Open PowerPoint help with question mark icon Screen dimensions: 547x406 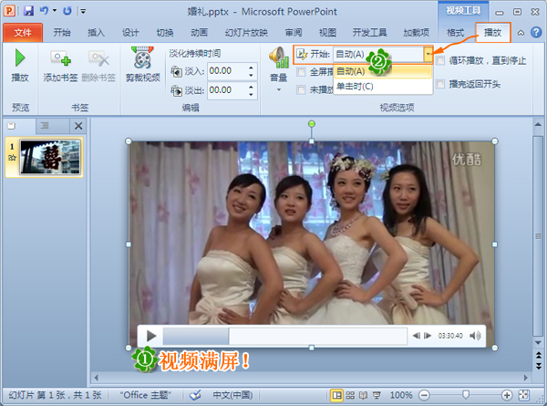(536, 33)
